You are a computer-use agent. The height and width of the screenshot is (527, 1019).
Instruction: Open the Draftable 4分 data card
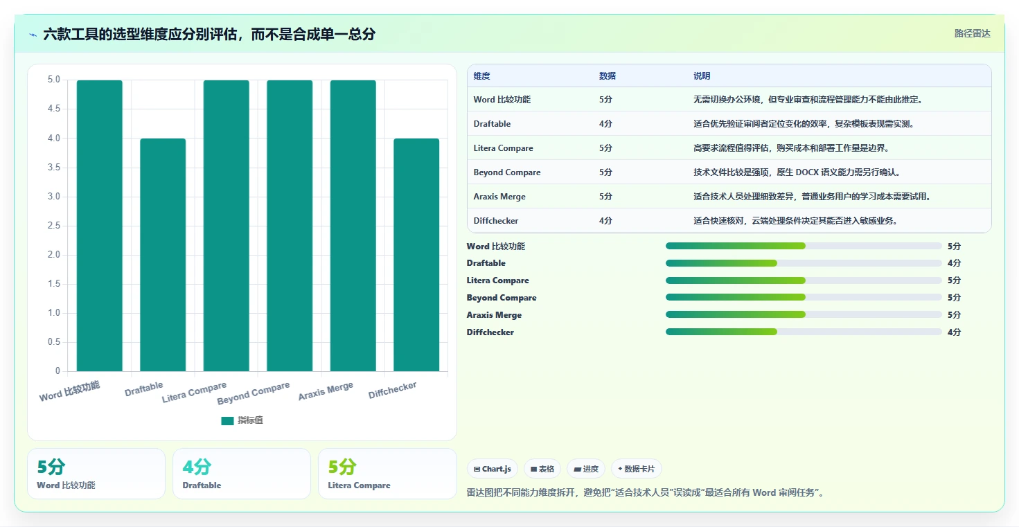[x=242, y=474]
